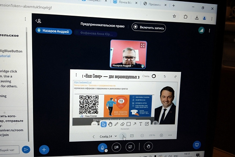Mute the blue microphone button
The height and width of the screenshot is (157, 235).
(102, 147)
